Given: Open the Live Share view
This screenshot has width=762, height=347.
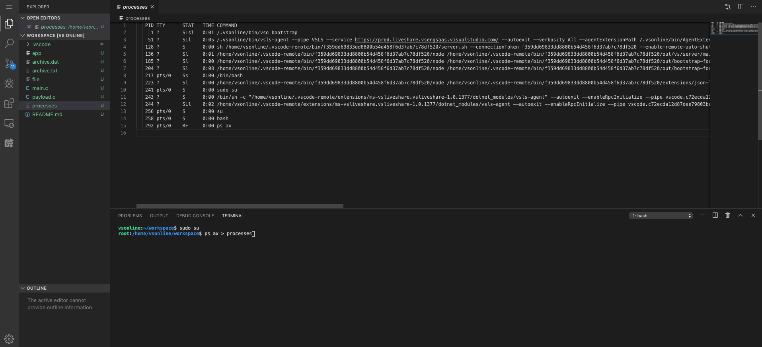Looking at the screenshot, I should [9, 143].
